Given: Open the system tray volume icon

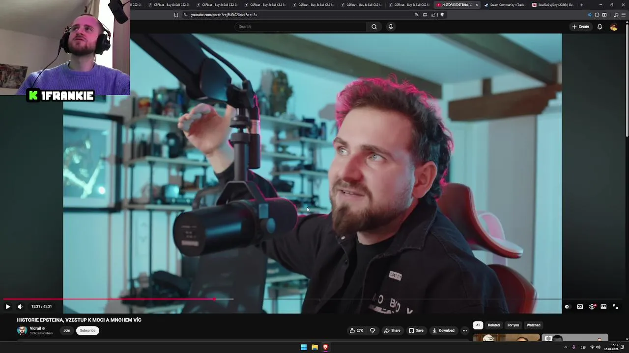Looking at the screenshot, I should (x=598, y=347).
